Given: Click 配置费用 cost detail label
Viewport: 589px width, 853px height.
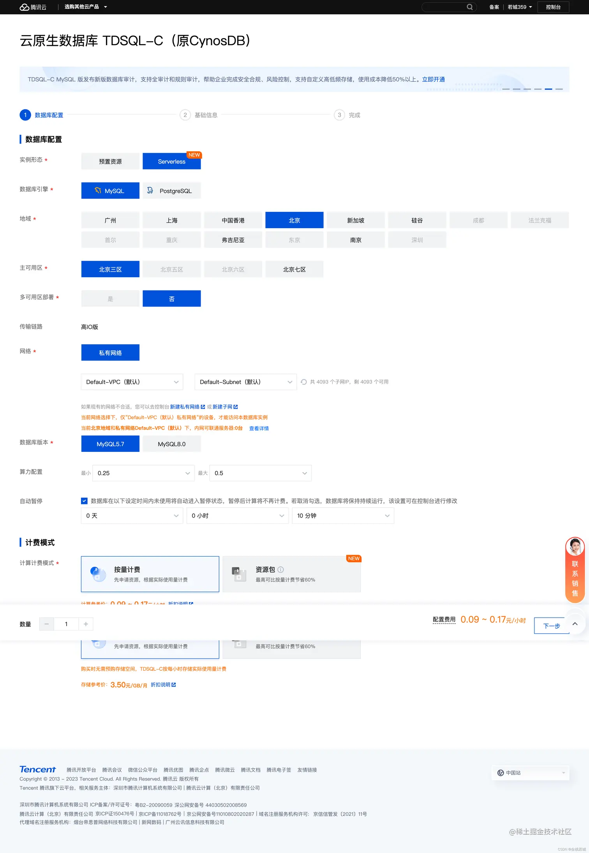Looking at the screenshot, I should point(444,620).
